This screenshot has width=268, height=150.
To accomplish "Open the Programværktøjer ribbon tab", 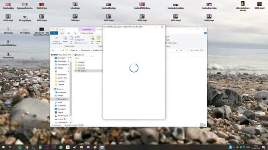I will tap(87, 33).
